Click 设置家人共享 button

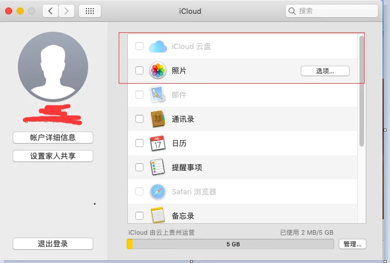point(53,156)
